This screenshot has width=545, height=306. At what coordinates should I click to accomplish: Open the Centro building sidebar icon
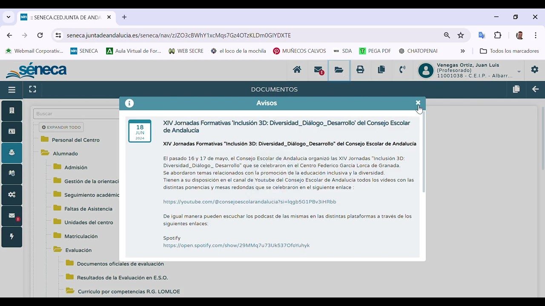click(x=12, y=110)
